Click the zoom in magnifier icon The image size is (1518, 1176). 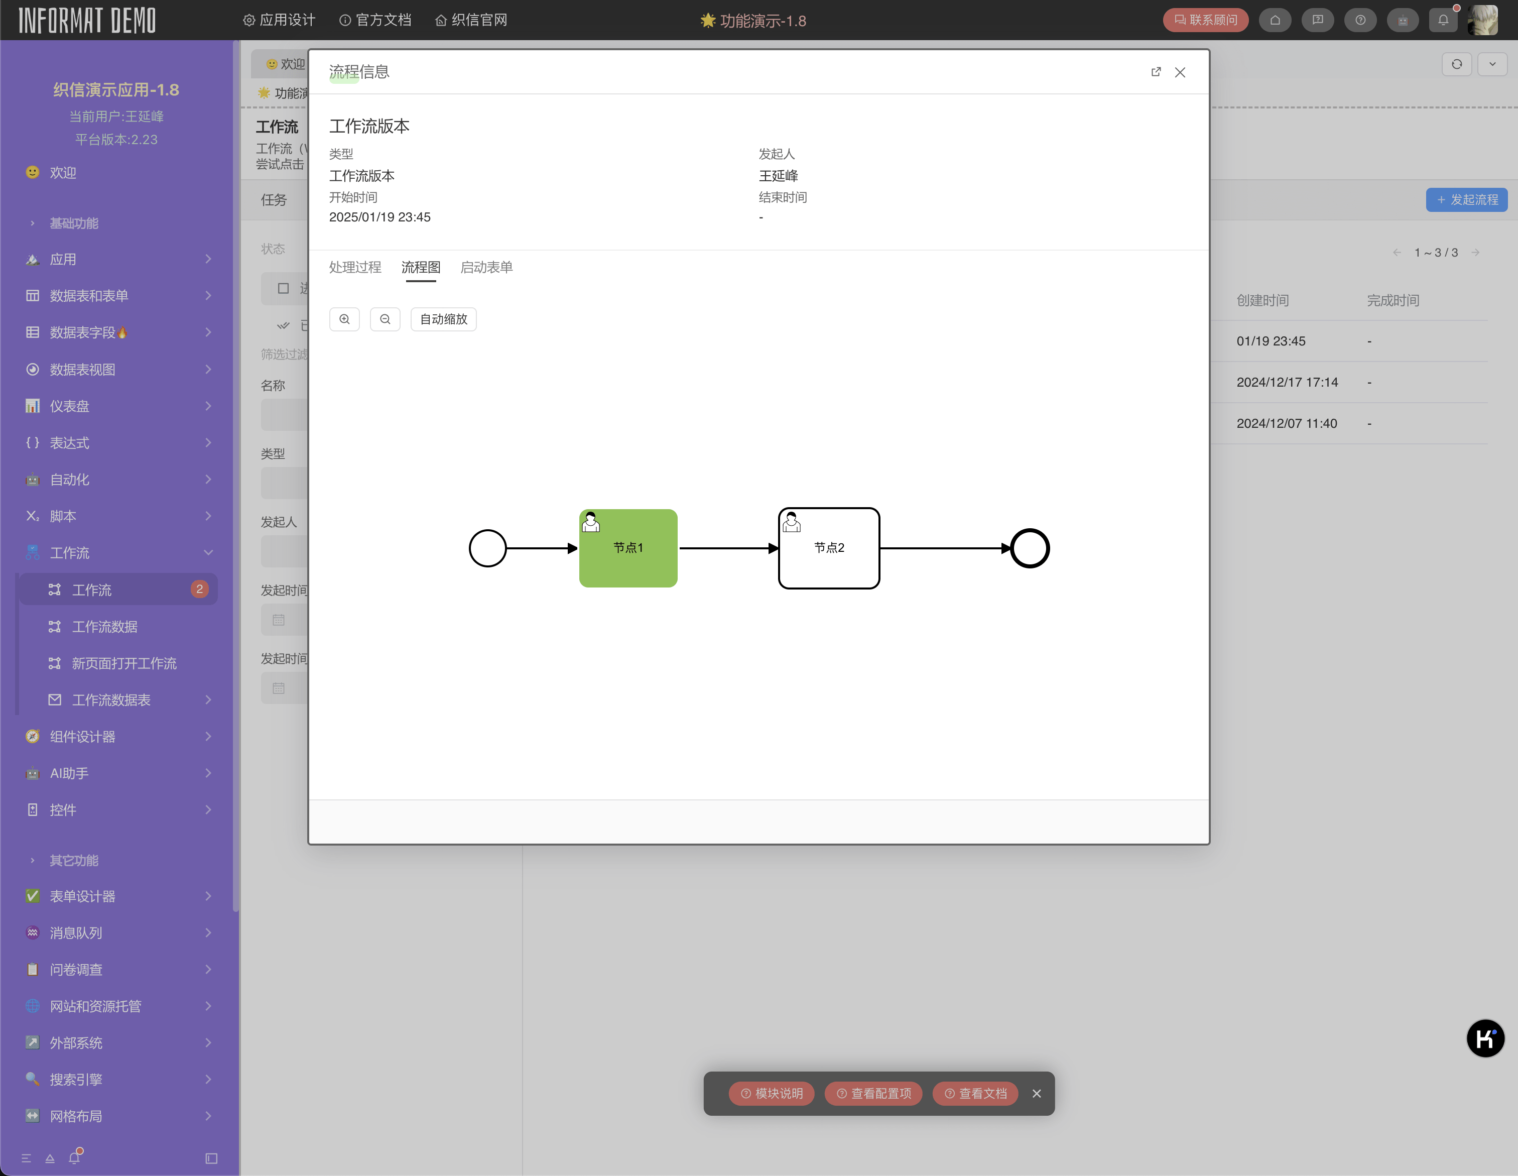(344, 319)
